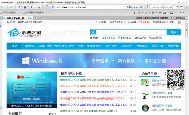The width and height of the screenshot is (189, 115).
Task: Click the page vertical scrollbar thumb
Action: pos(187,30)
